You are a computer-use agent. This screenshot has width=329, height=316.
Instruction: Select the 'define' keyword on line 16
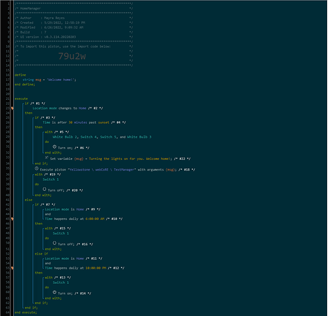click(20, 75)
